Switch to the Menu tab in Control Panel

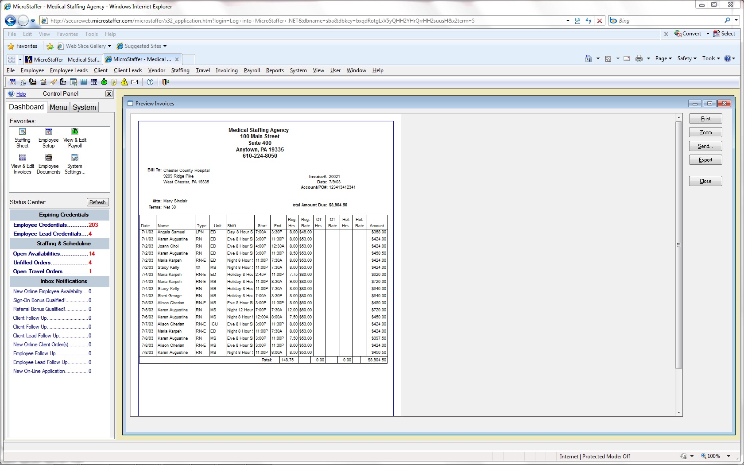58,107
